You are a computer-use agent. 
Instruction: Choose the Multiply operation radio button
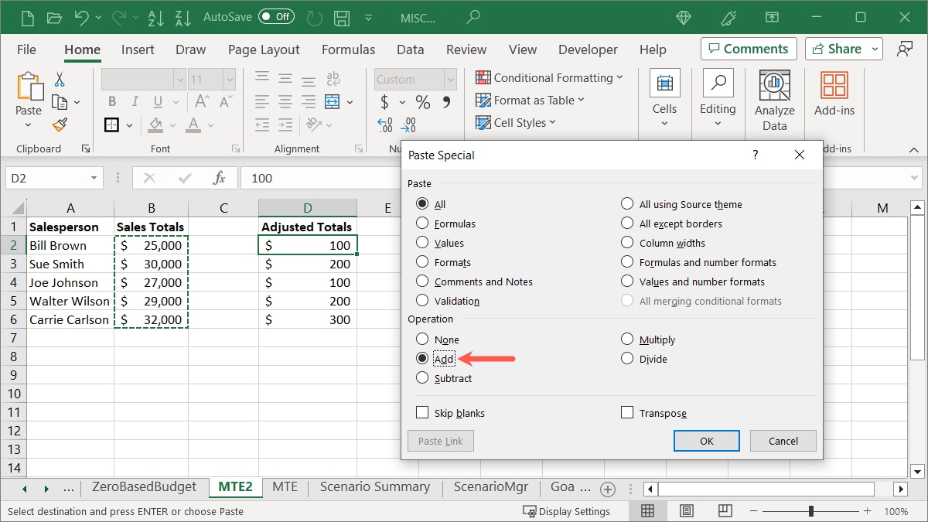click(x=627, y=339)
